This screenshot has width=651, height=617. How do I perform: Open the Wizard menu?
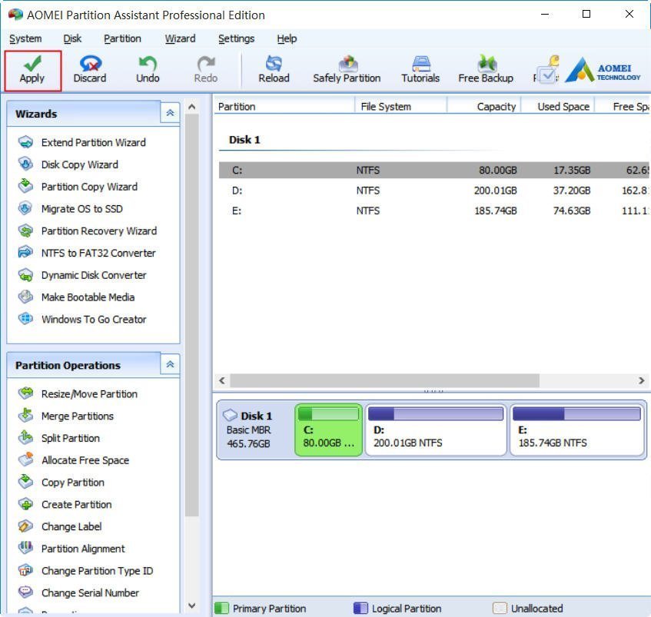coord(180,38)
